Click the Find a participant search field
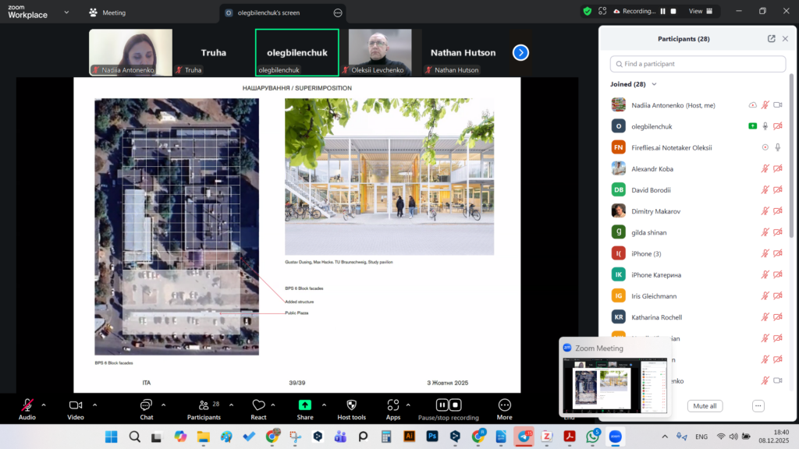Viewport: 799px width, 449px height. pos(698,64)
